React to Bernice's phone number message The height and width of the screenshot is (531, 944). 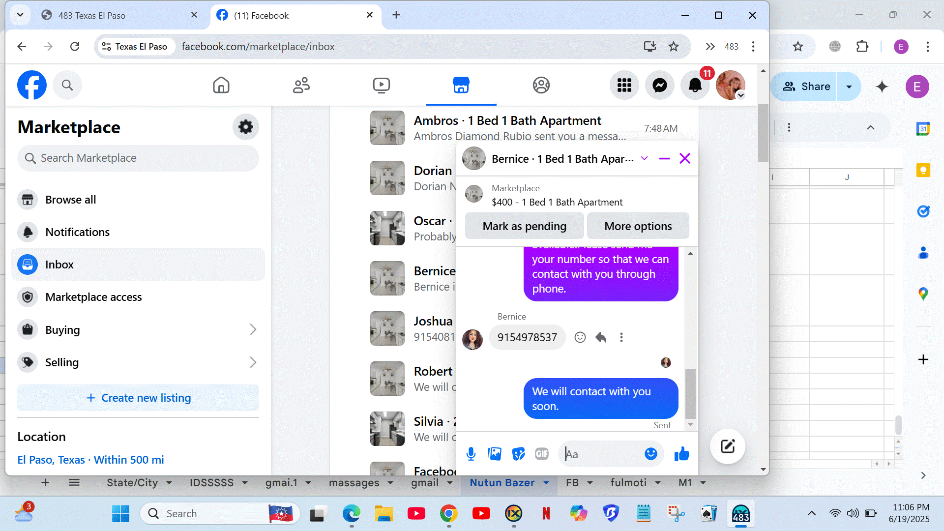580,337
